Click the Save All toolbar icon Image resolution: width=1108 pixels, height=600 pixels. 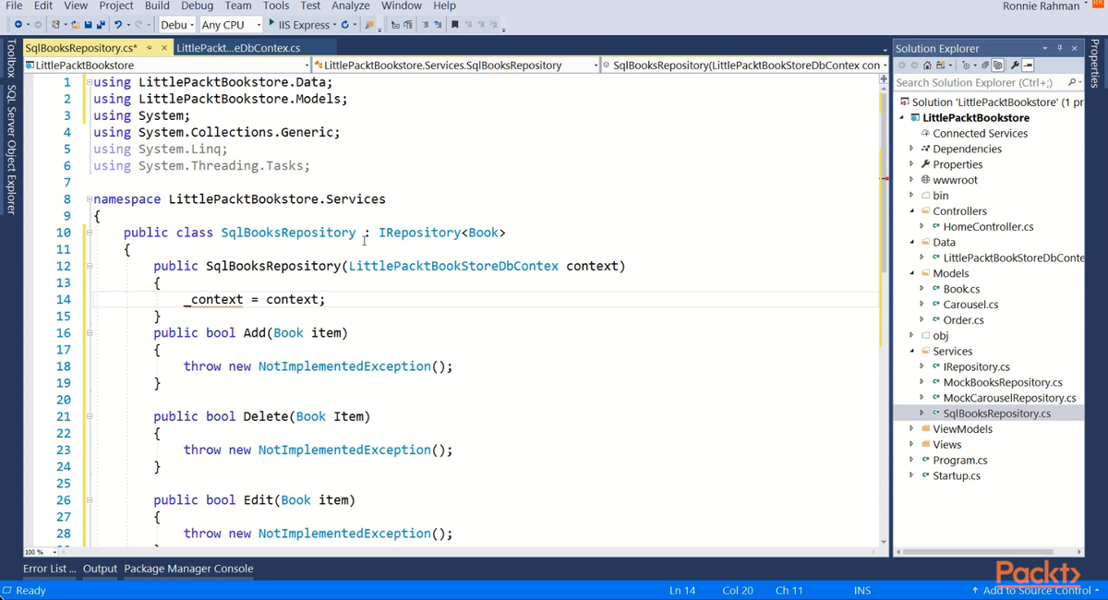point(100,24)
